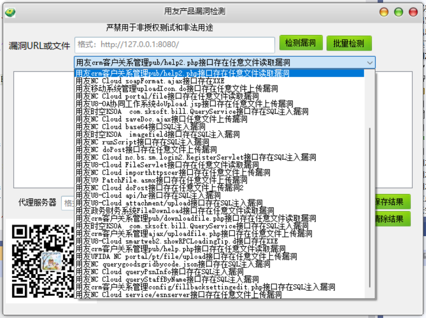
Task: Select 用友U8-Cloud smartweb2.showRPCLoadingTip.d XXE option
Action: [x=219, y=241]
